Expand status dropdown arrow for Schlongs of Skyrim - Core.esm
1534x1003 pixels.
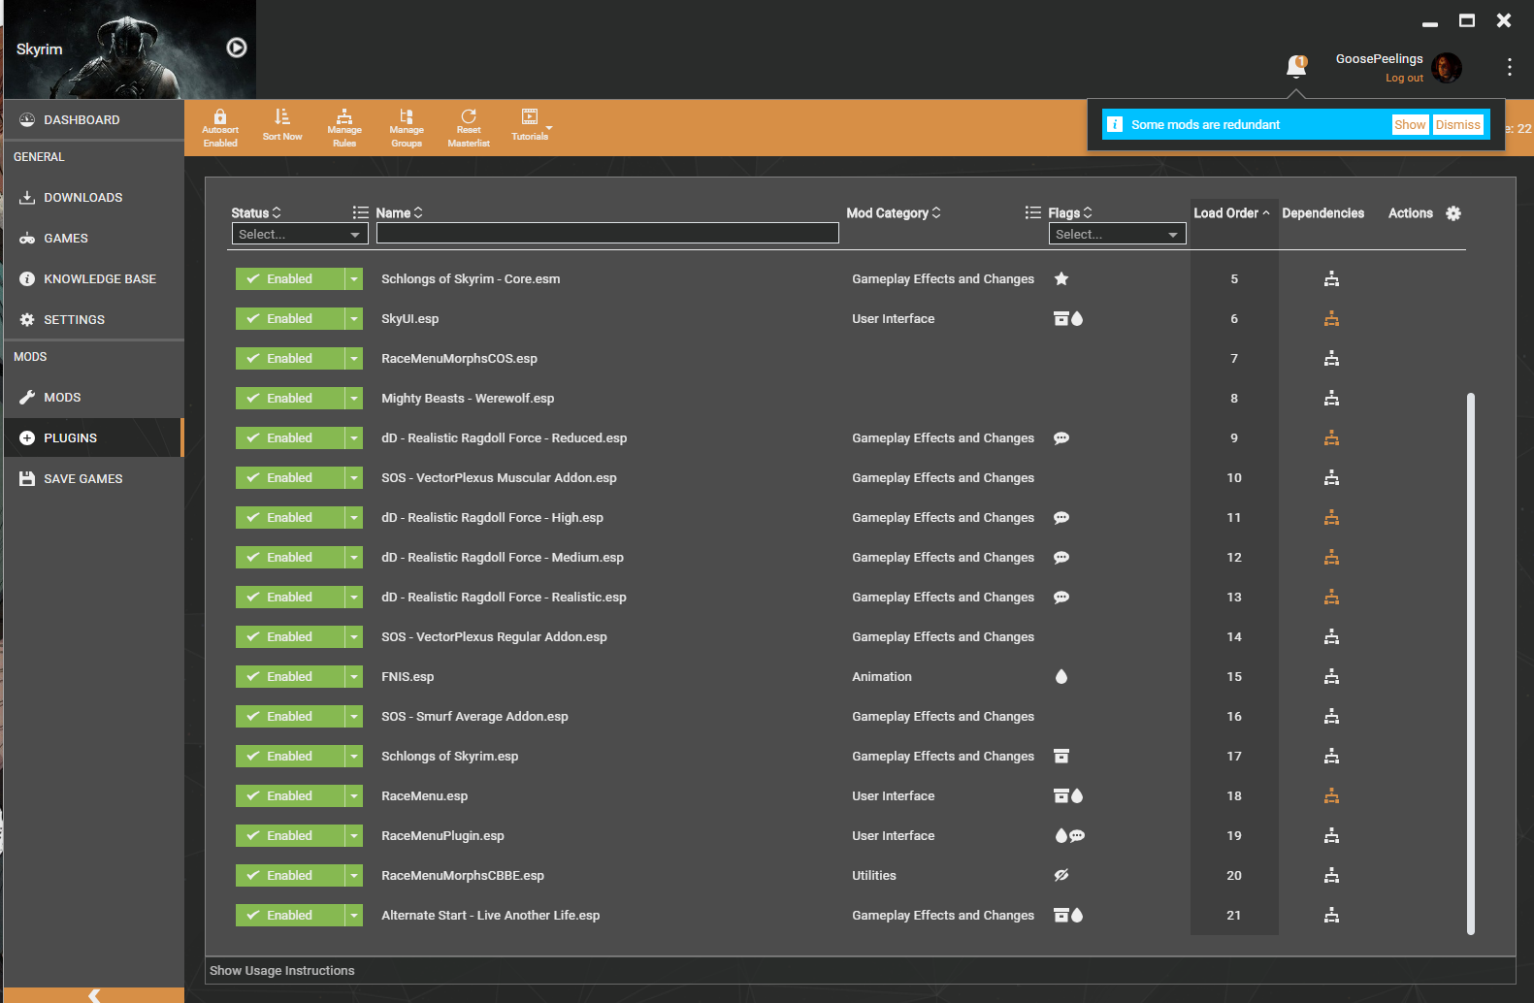(354, 279)
